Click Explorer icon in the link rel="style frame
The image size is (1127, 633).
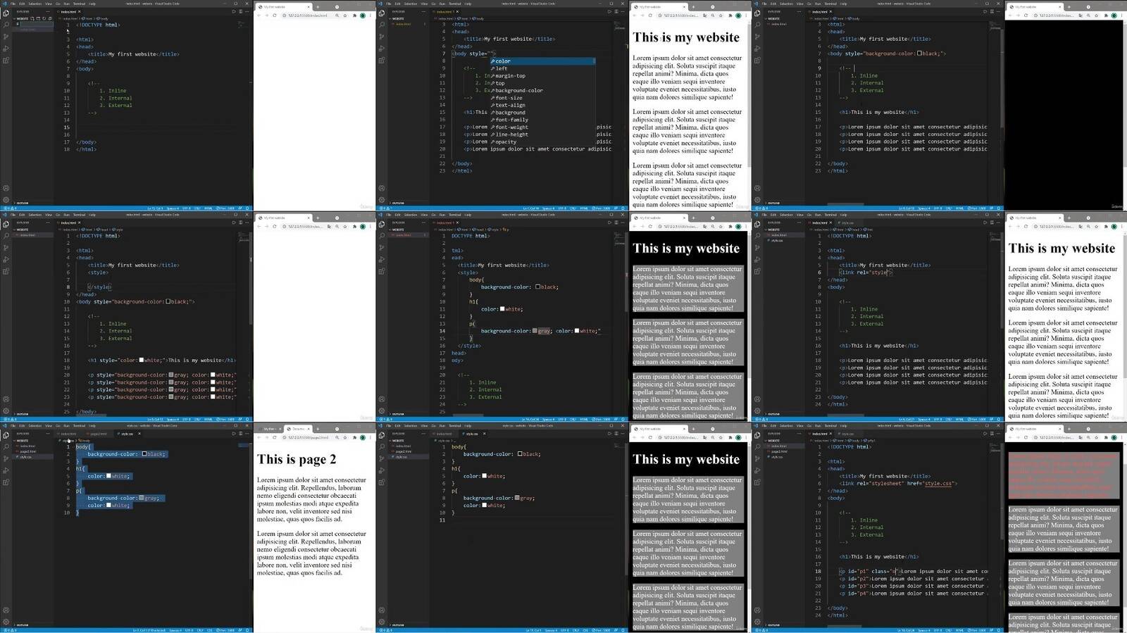click(757, 224)
